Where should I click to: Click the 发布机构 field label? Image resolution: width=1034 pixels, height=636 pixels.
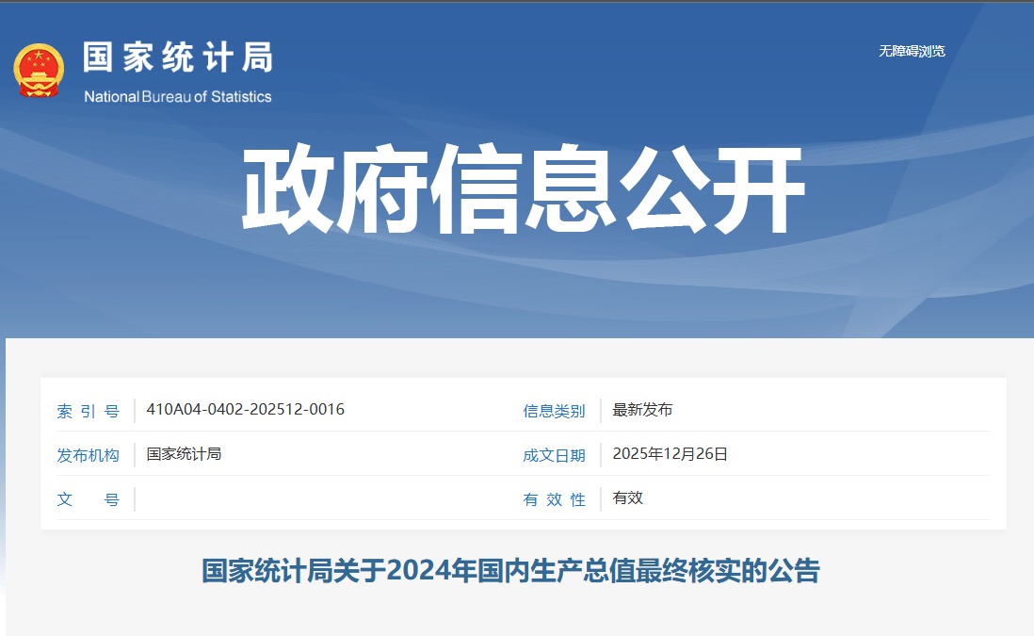pyautogui.click(x=89, y=455)
